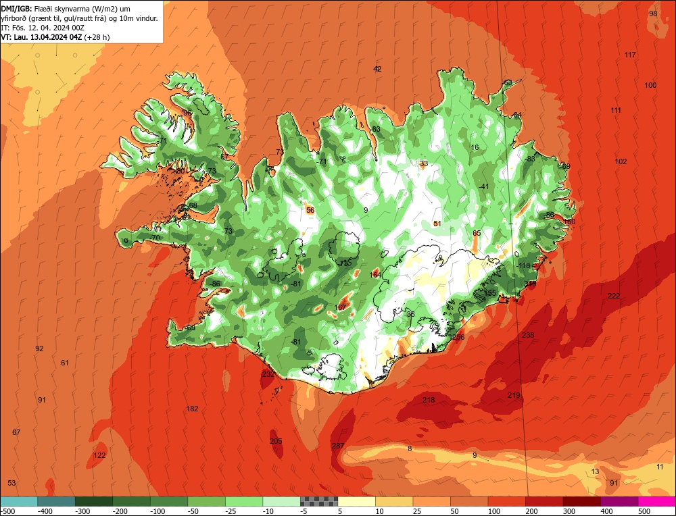
Task: Click the orange 50 to 100 legend swatch
Action: [469, 501]
